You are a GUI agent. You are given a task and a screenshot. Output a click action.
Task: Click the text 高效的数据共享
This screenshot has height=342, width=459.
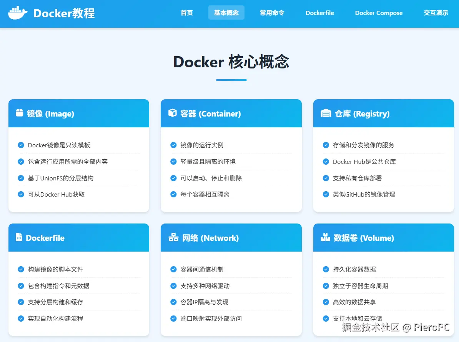pos(354,302)
